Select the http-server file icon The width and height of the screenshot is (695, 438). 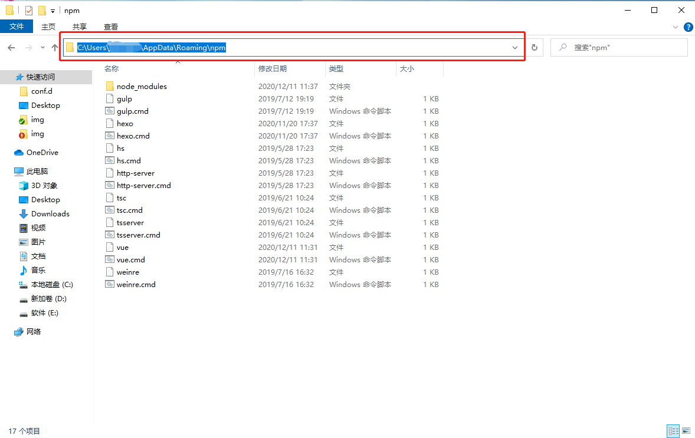(x=110, y=173)
